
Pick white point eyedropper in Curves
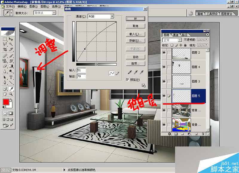tap(142, 72)
